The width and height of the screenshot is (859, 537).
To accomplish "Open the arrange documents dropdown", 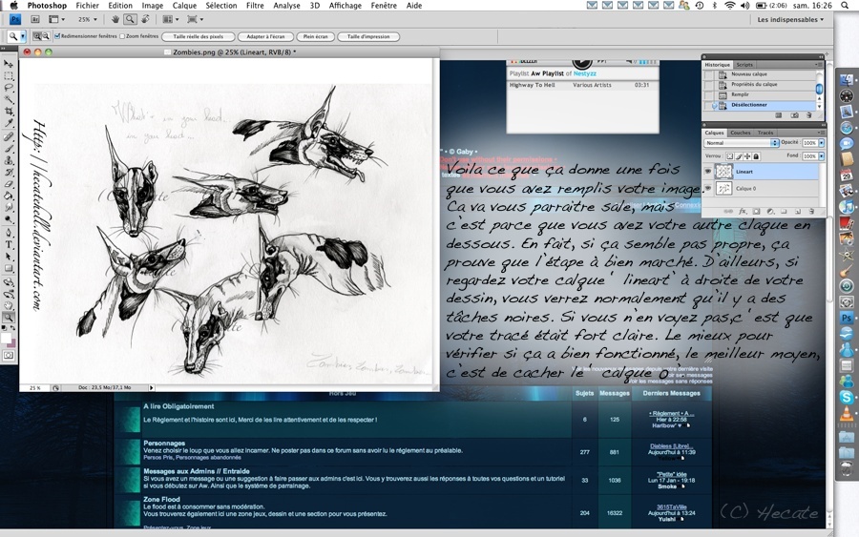I will [x=171, y=19].
